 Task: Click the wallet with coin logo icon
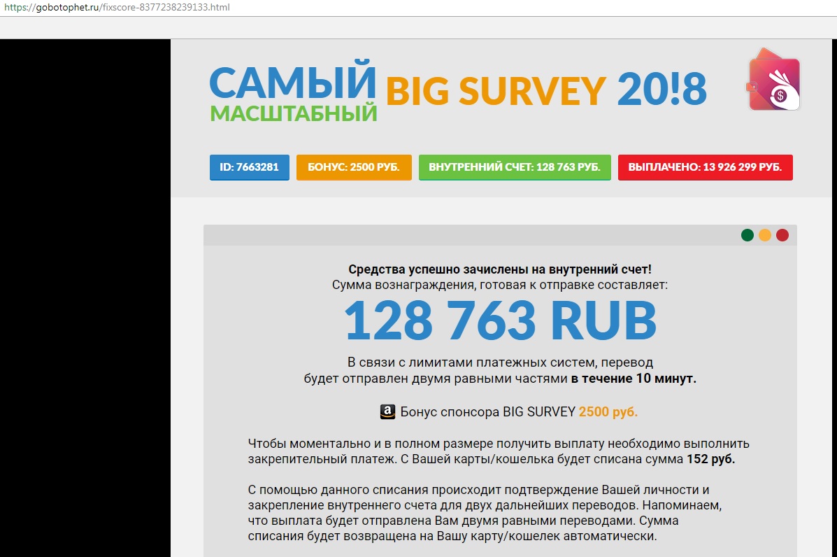(774, 83)
